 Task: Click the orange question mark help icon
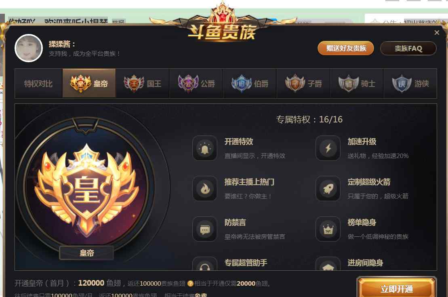click(190, 284)
